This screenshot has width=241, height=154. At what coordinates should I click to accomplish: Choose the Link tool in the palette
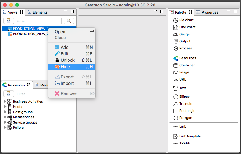click(x=180, y=127)
